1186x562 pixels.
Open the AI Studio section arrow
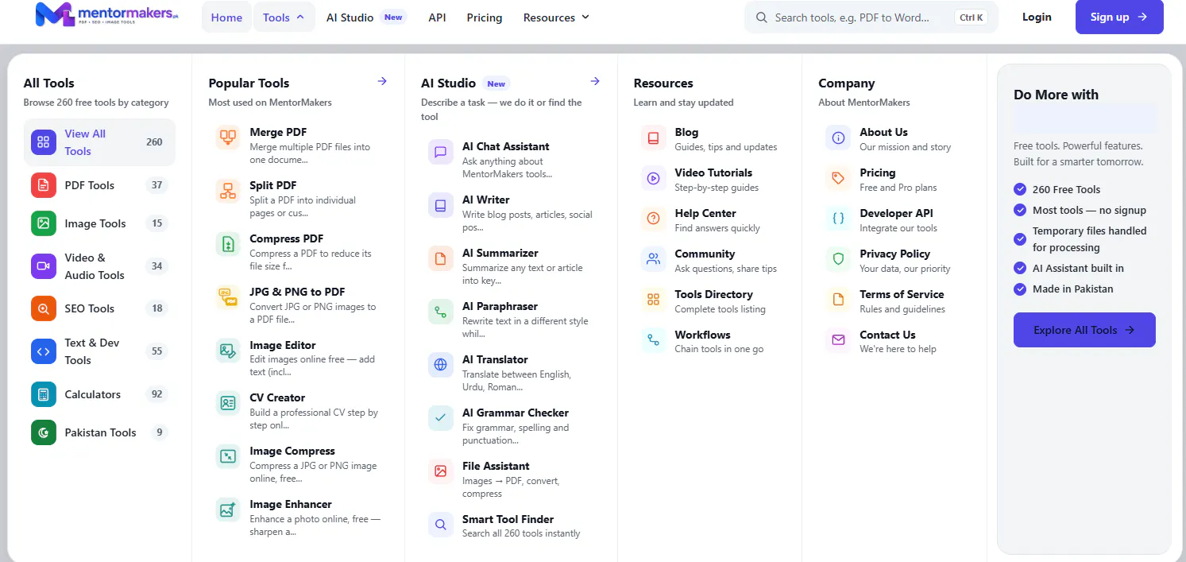[595, 81]
